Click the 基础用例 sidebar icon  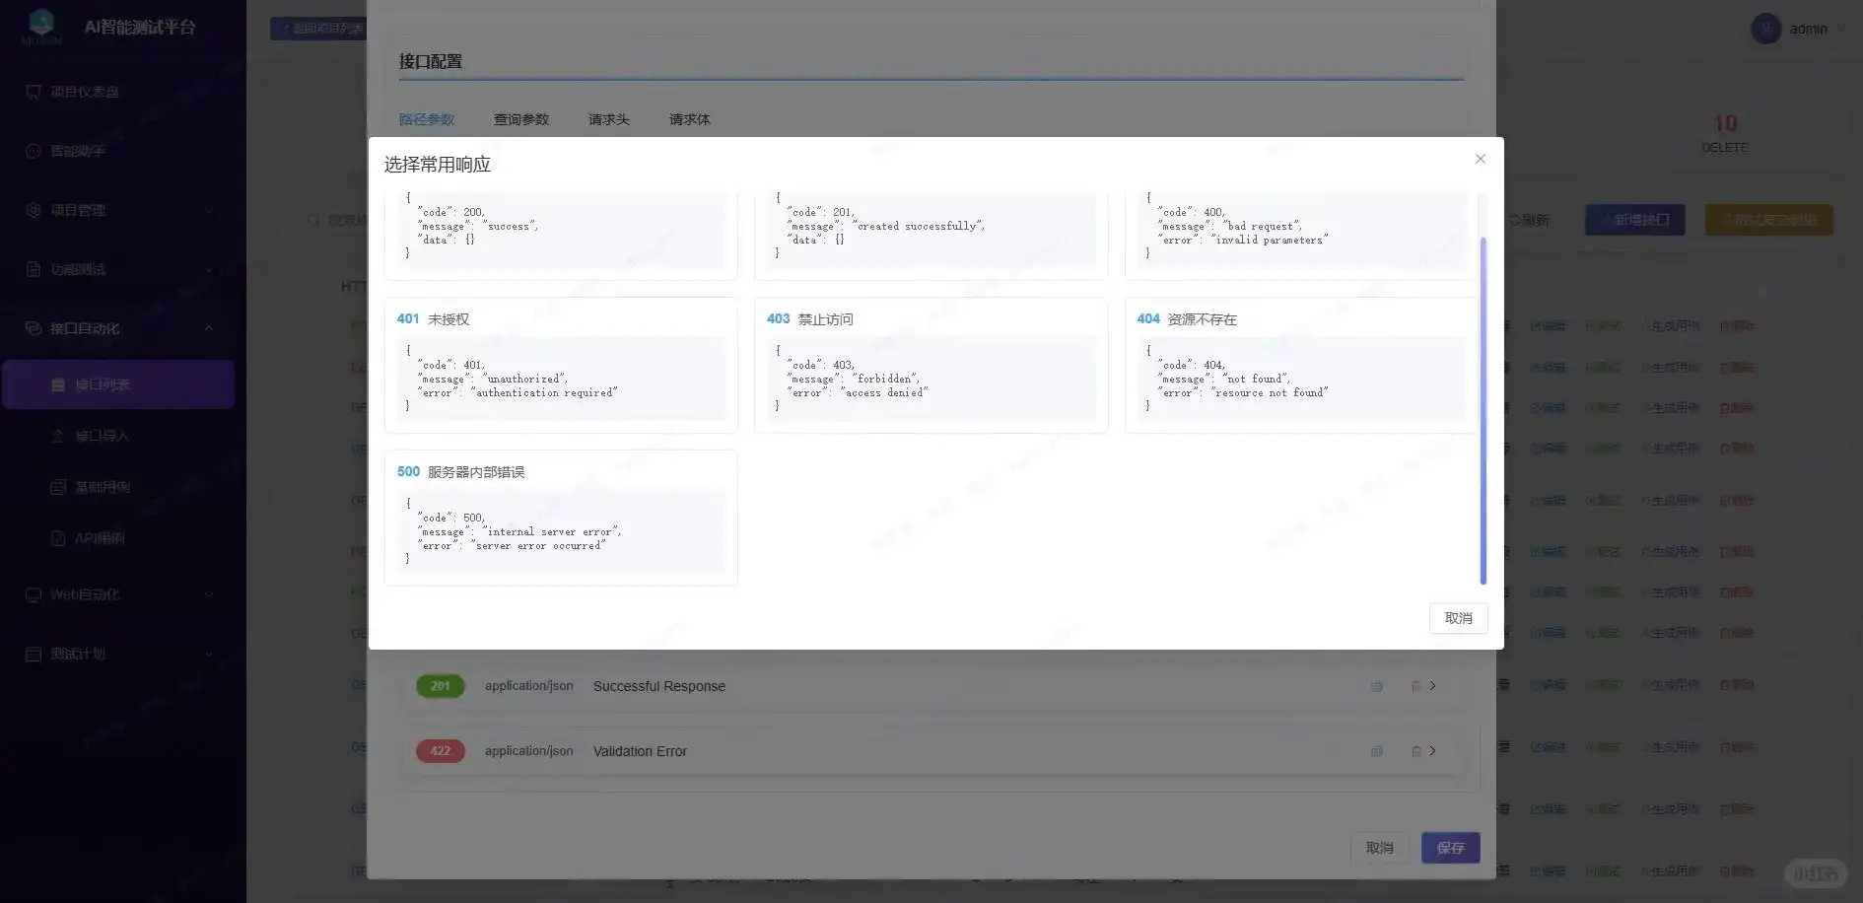point(58,487)
